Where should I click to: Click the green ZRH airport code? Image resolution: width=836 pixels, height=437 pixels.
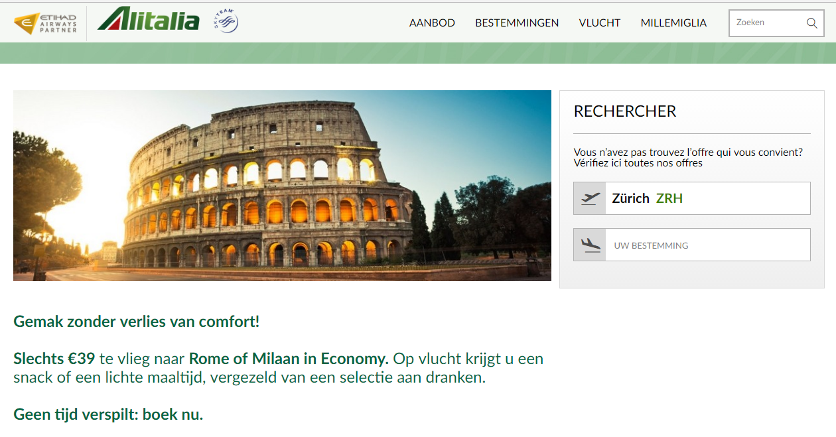pos(669,198)
